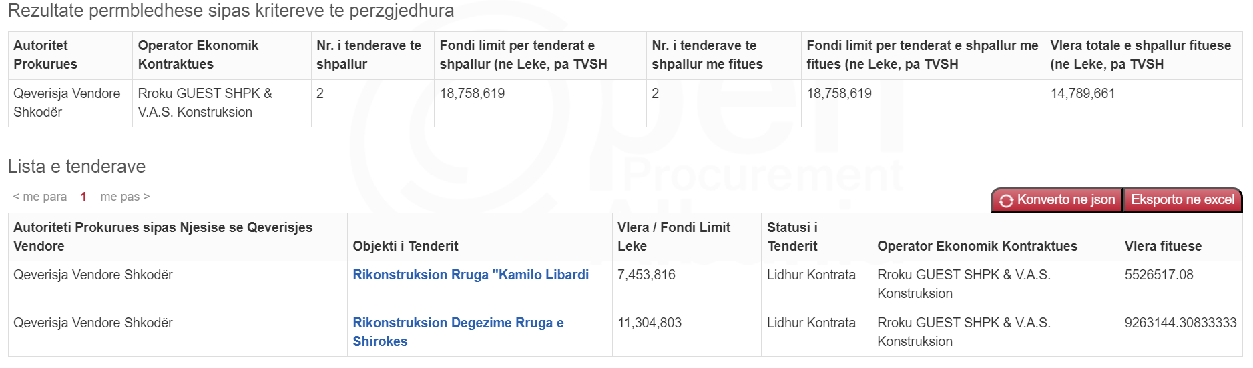Open Rikonstruksion Rruga "Kamilo Libardi link
Viewport: 1253px width, 368px height.
coord(471,275)
